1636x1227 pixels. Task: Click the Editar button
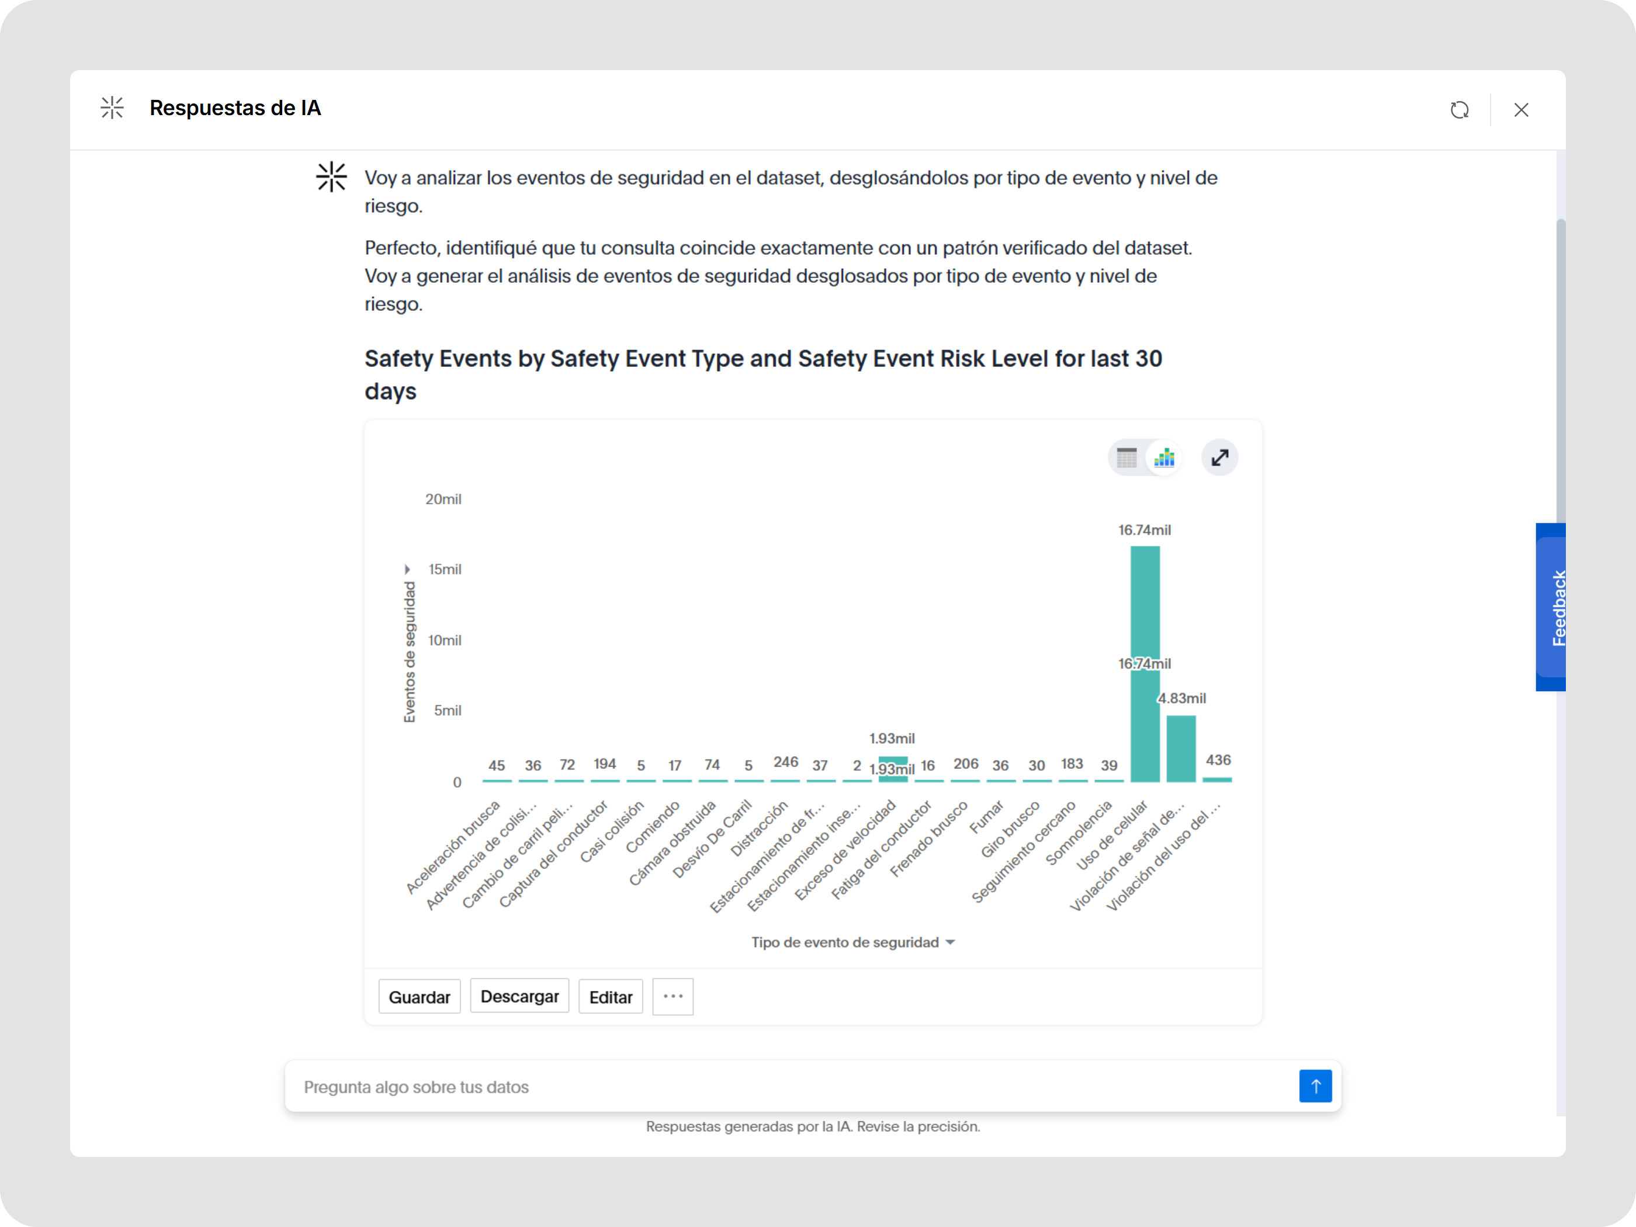610,996
